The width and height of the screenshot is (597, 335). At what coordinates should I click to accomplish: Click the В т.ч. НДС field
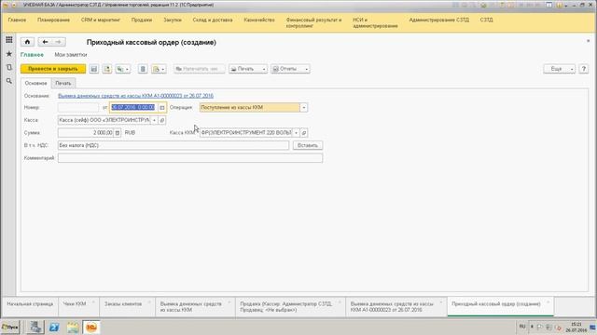(x=174, y=145)
